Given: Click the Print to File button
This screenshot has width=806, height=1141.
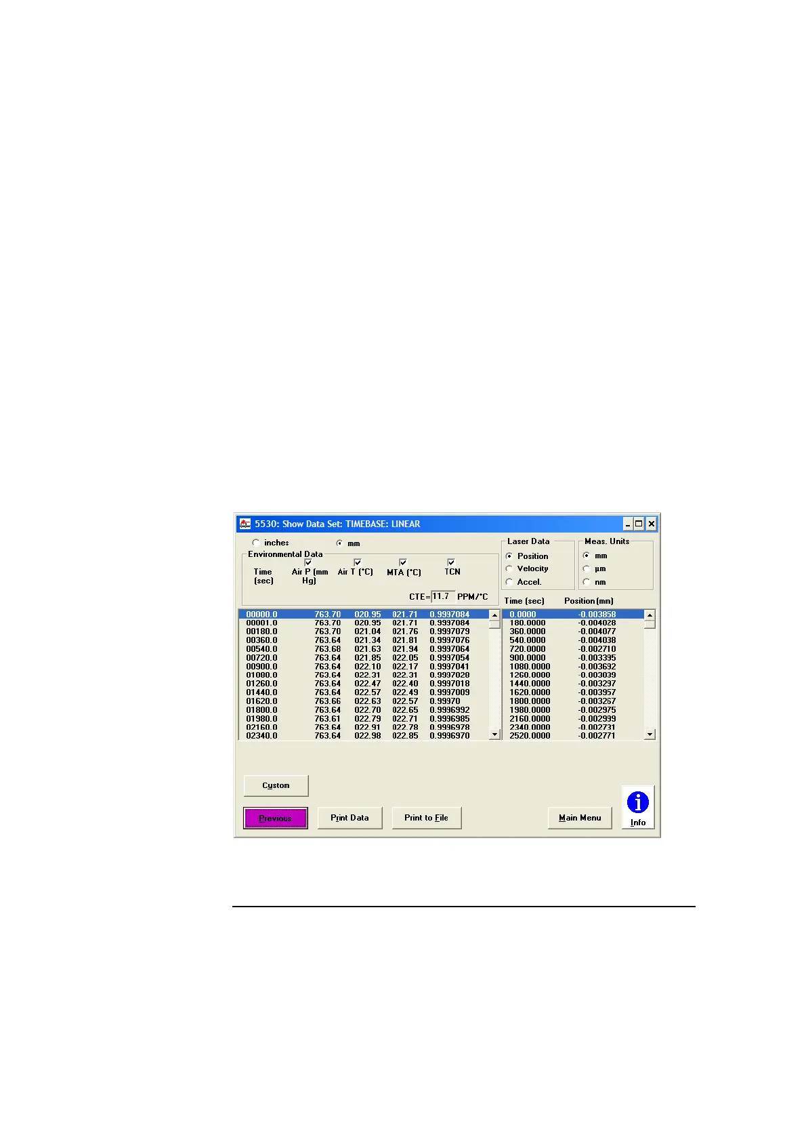Looking at the screenshot, I should [427, 818].
